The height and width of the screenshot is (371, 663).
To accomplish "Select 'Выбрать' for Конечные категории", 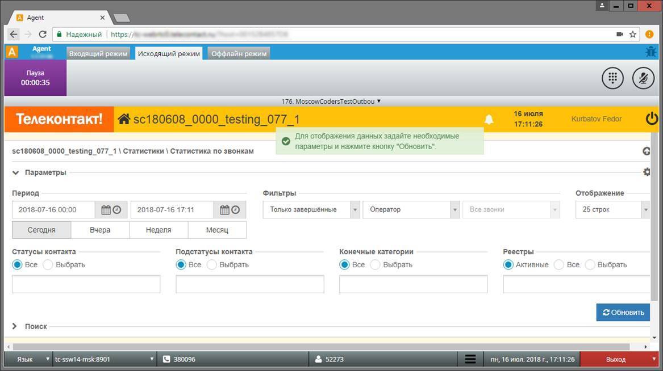I will click(x=375, y=265).
